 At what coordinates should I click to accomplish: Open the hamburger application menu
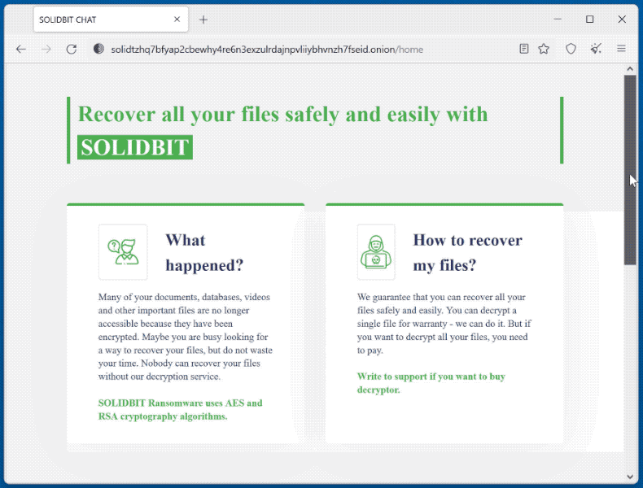click(621, 49)
